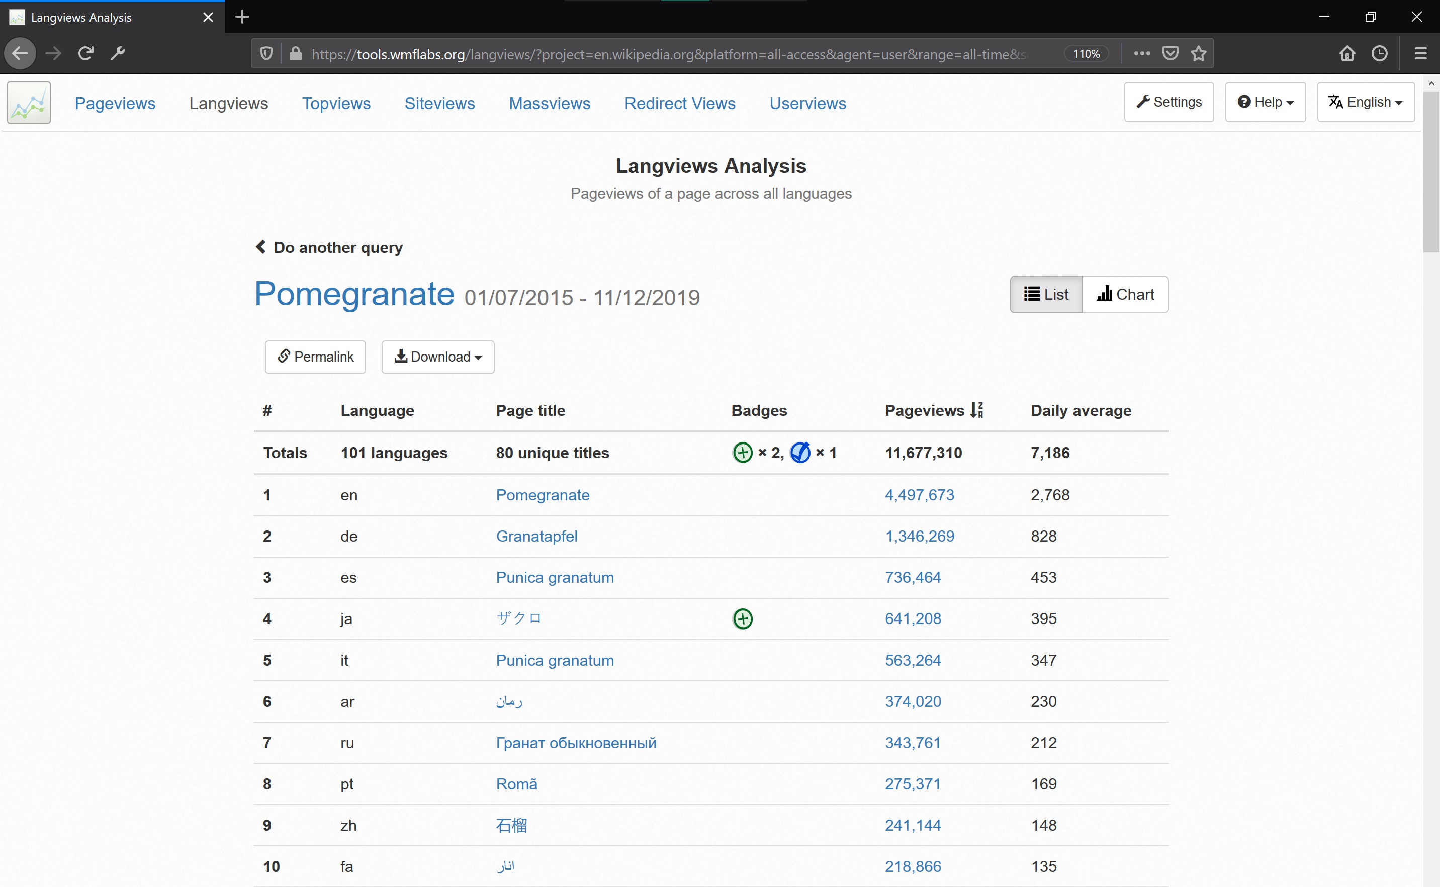Image resolution: width=1440 pixels, height=887 pixels.
Task: Toggle the List view display
Action: click(1047, 293)
